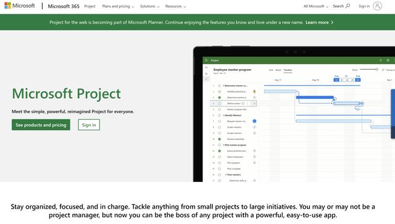Click the Microsoft Project headline text

coord(66,94)
